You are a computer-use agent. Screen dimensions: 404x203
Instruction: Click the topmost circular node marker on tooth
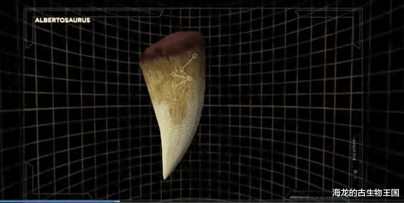[194, 56]
